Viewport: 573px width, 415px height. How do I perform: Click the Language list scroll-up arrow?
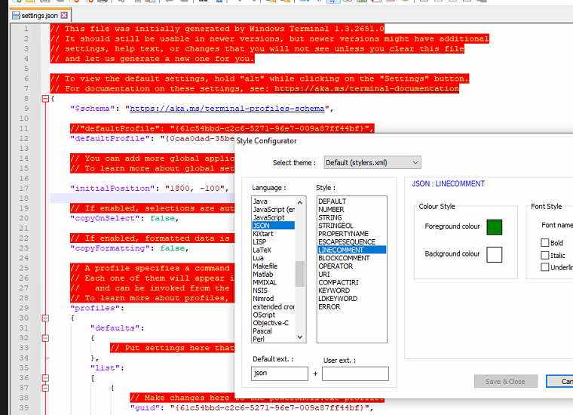point(300,202)
